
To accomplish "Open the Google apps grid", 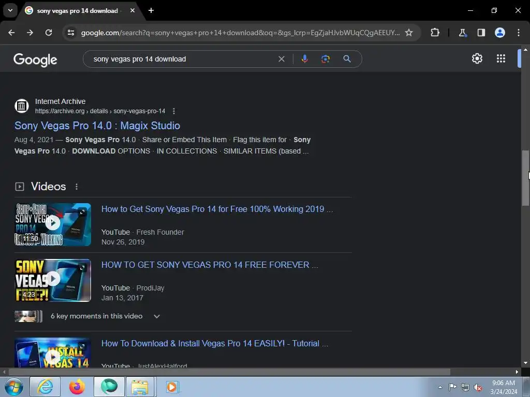I will click(x=501, y=58).
